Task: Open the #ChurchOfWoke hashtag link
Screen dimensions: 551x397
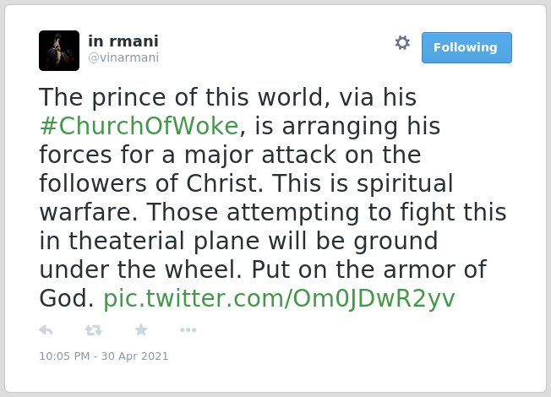Action: tap(139, 126)
